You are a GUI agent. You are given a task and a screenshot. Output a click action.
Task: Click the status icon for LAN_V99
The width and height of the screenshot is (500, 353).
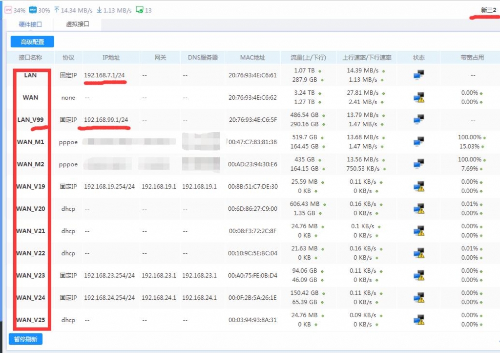pos(418,119)
